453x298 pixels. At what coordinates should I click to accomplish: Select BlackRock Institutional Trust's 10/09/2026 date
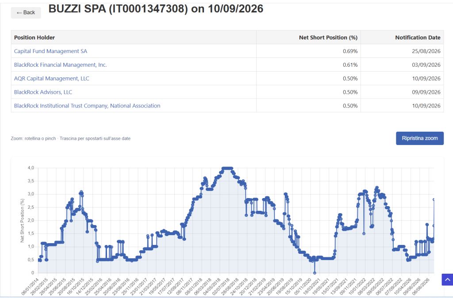click(x=426, y=106)
